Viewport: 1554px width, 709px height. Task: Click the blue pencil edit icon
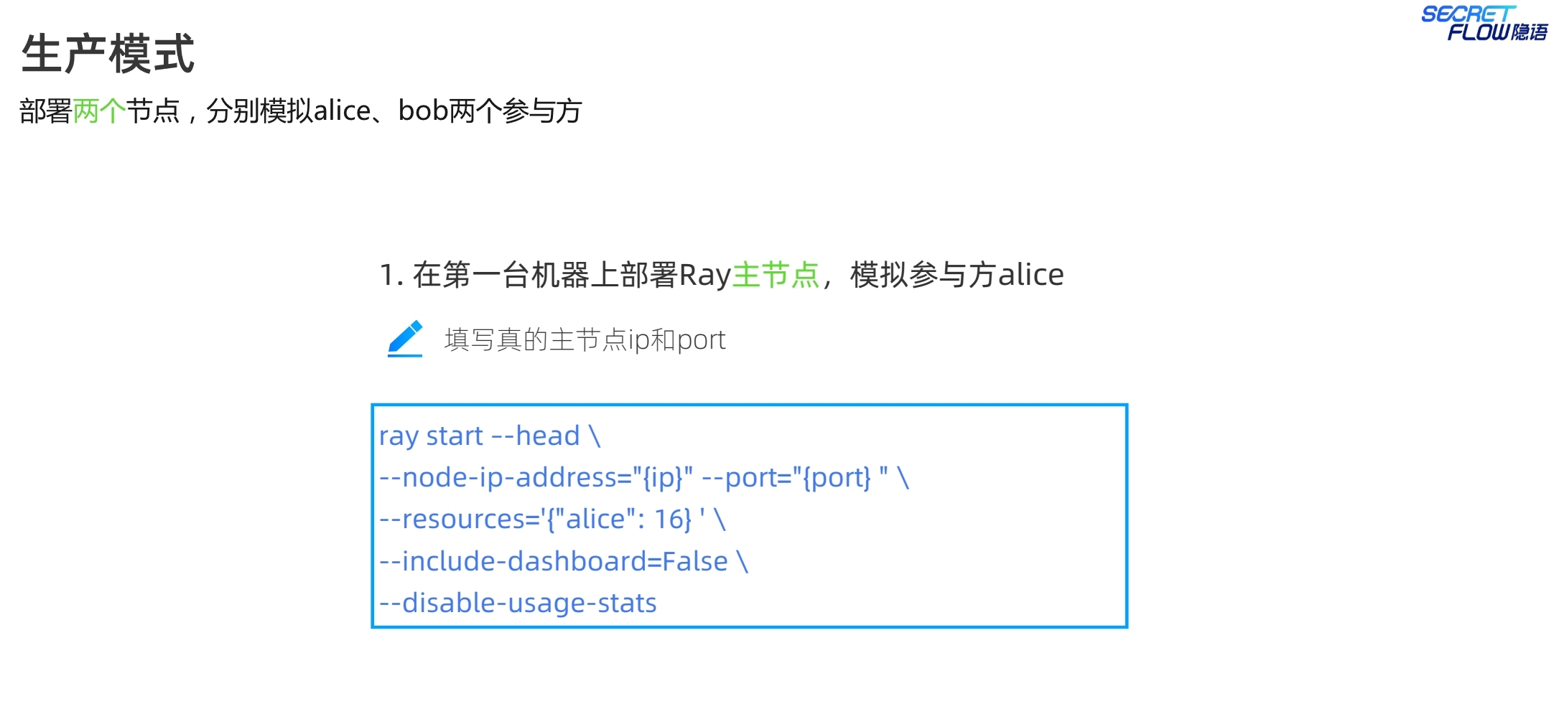405,338
